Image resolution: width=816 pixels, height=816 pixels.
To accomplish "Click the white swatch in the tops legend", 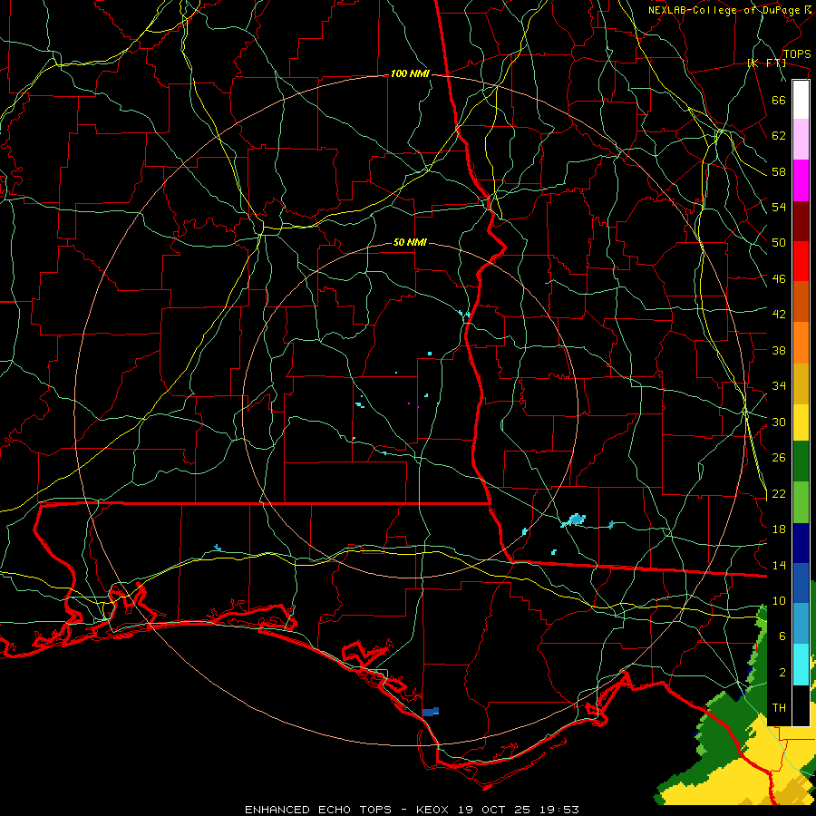I will pyautogui.click(x=801, y=100).
